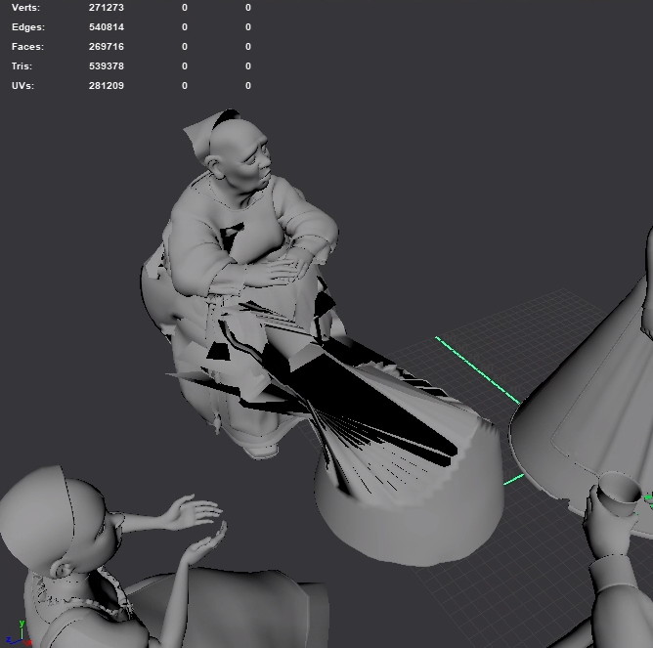The height and width of the screenshot is (648, 653).
Task: Click the XYZ axis orientation gizmo
Action: click(x=19, y=633)
